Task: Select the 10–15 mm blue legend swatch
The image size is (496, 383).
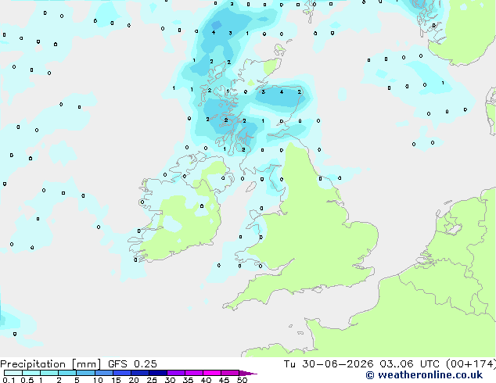Action: point(103,373)
